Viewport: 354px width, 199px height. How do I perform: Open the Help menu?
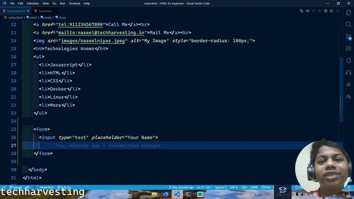click(x=87, y=3)
